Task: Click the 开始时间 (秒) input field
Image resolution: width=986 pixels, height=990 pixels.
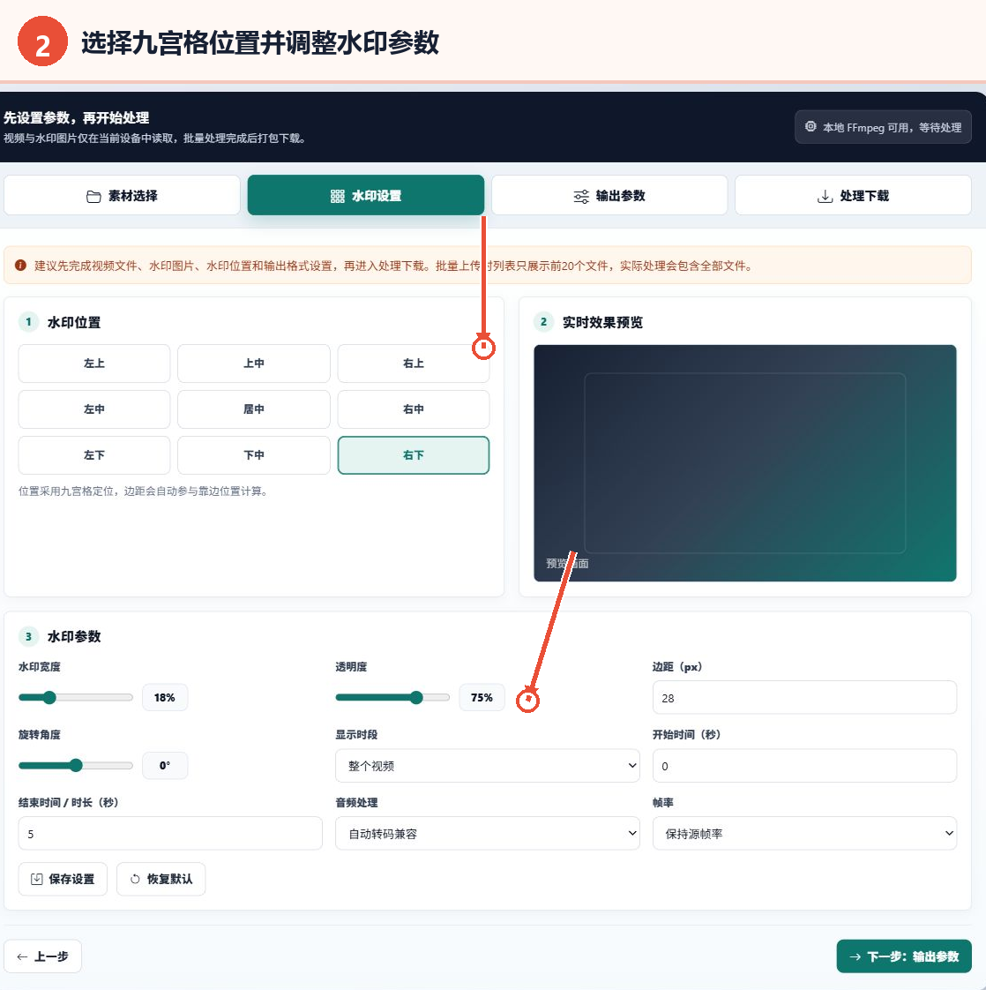Action: [804, 766]
